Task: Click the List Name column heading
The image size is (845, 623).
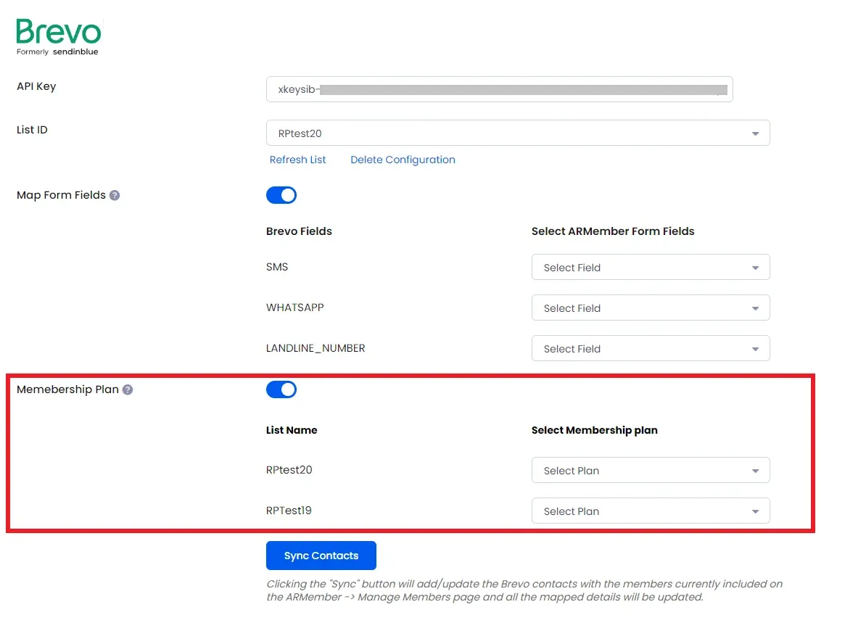Action: [x=292, y=430]
